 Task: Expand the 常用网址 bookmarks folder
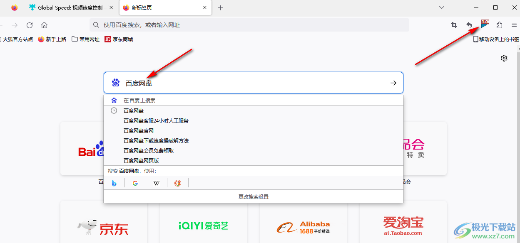tap(86, 39)
